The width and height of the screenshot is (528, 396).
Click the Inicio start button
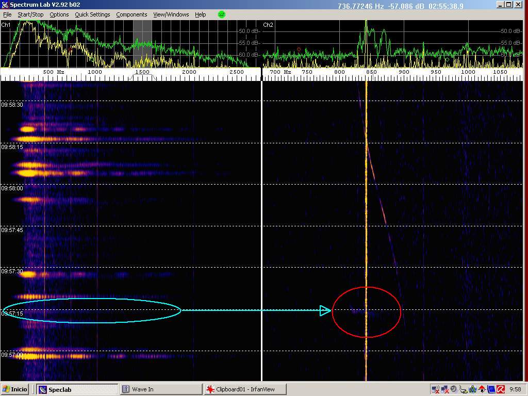pyautogui.click(x=15, y=389)
